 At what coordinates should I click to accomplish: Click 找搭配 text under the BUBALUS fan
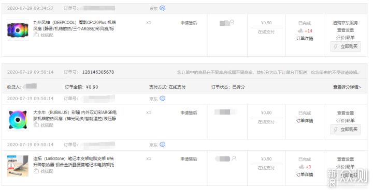point(47,125)
